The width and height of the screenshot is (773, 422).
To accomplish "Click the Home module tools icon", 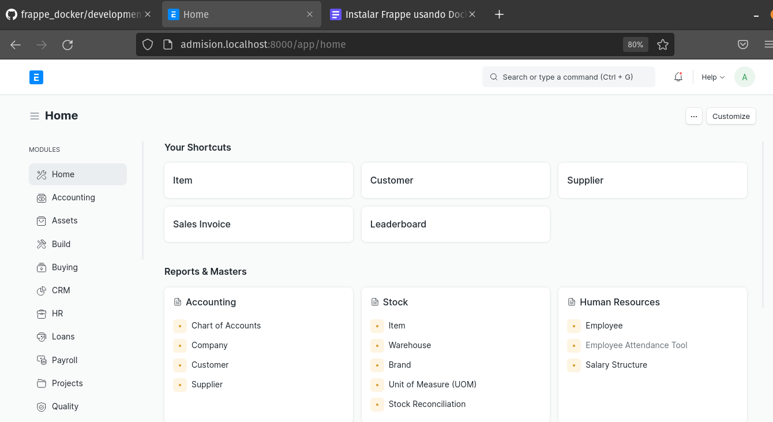I will [42, 174].
